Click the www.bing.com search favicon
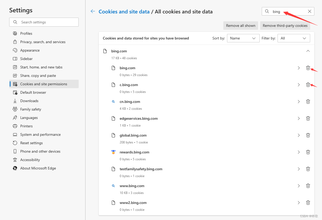The image size is (322, 220). pos(113,186)
